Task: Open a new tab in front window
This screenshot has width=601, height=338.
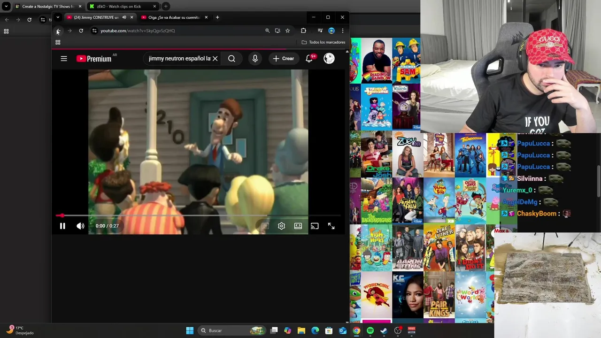Action: (217, 17)
